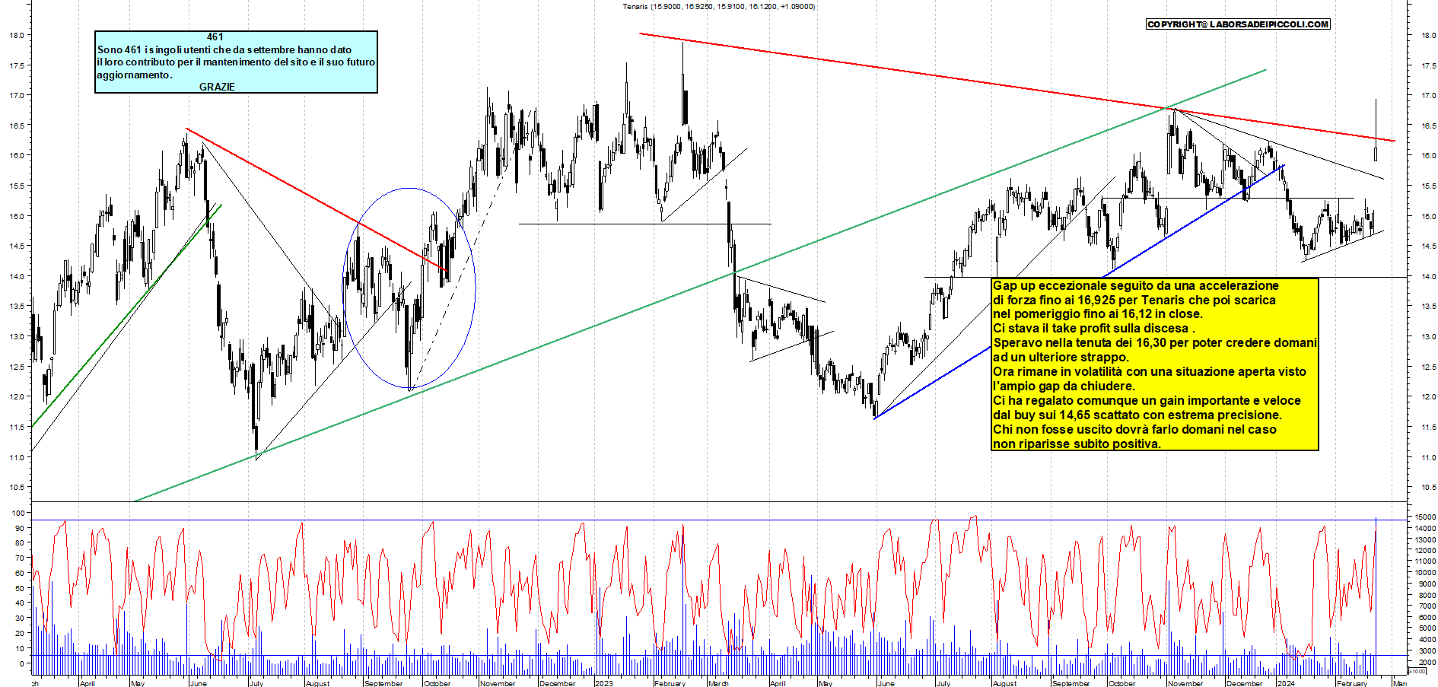Click the 100 label on oscillator scale

point(18,514)
